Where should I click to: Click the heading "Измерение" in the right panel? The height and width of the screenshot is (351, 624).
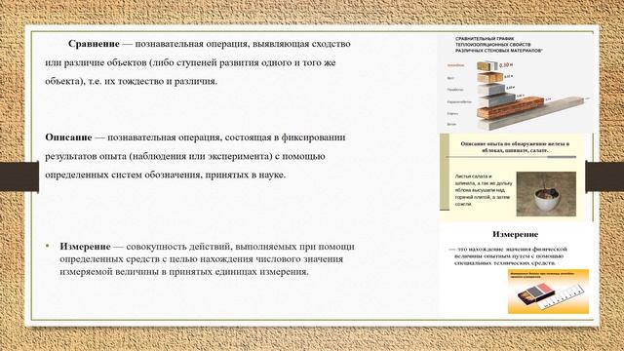pos(516,234)
